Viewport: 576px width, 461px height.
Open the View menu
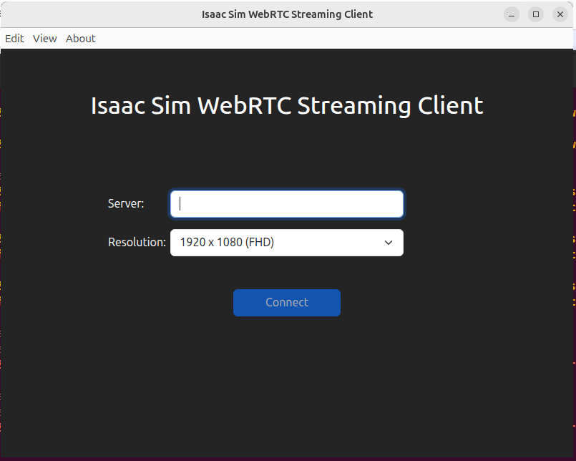click(x=44, y=39)
